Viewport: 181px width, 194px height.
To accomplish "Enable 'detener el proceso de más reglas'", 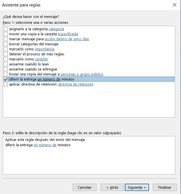I will click(6, 54).
